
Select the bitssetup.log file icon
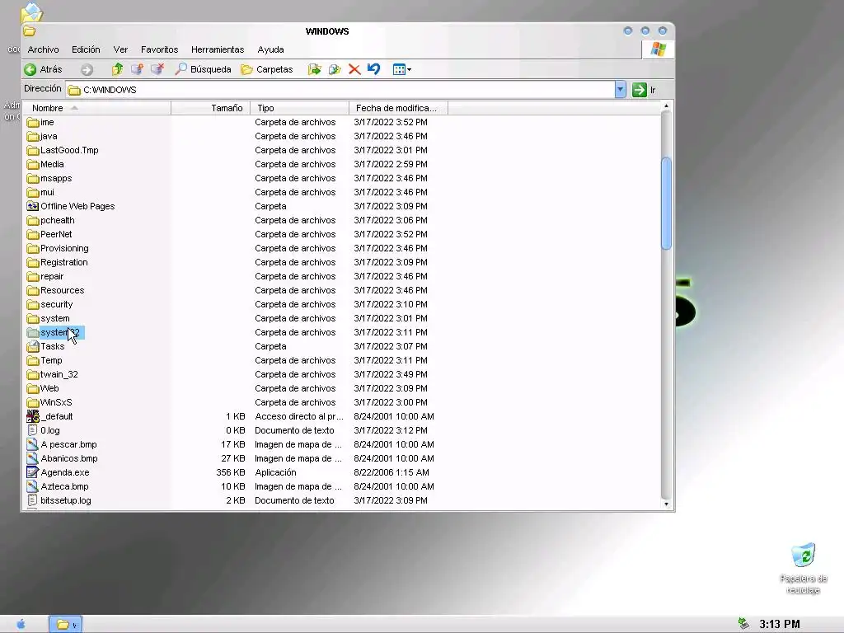[x=33, y=500]
